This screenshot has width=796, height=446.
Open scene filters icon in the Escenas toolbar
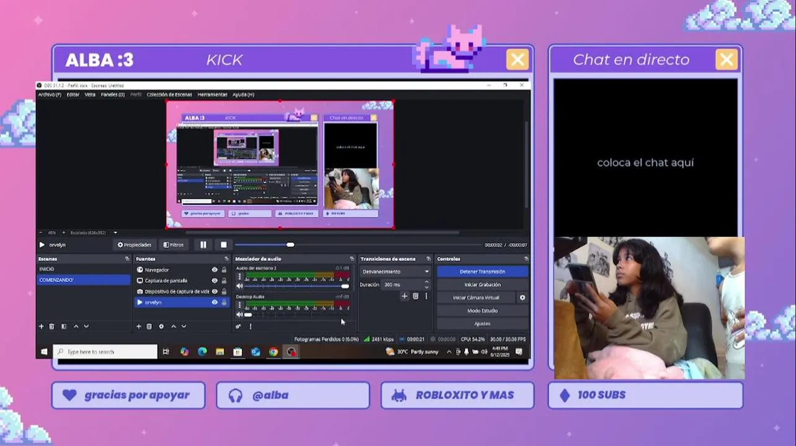coord(64,326)
